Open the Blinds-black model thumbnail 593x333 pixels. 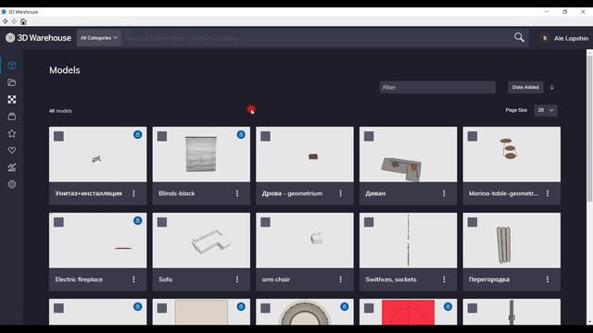click(x=201, y=154)
